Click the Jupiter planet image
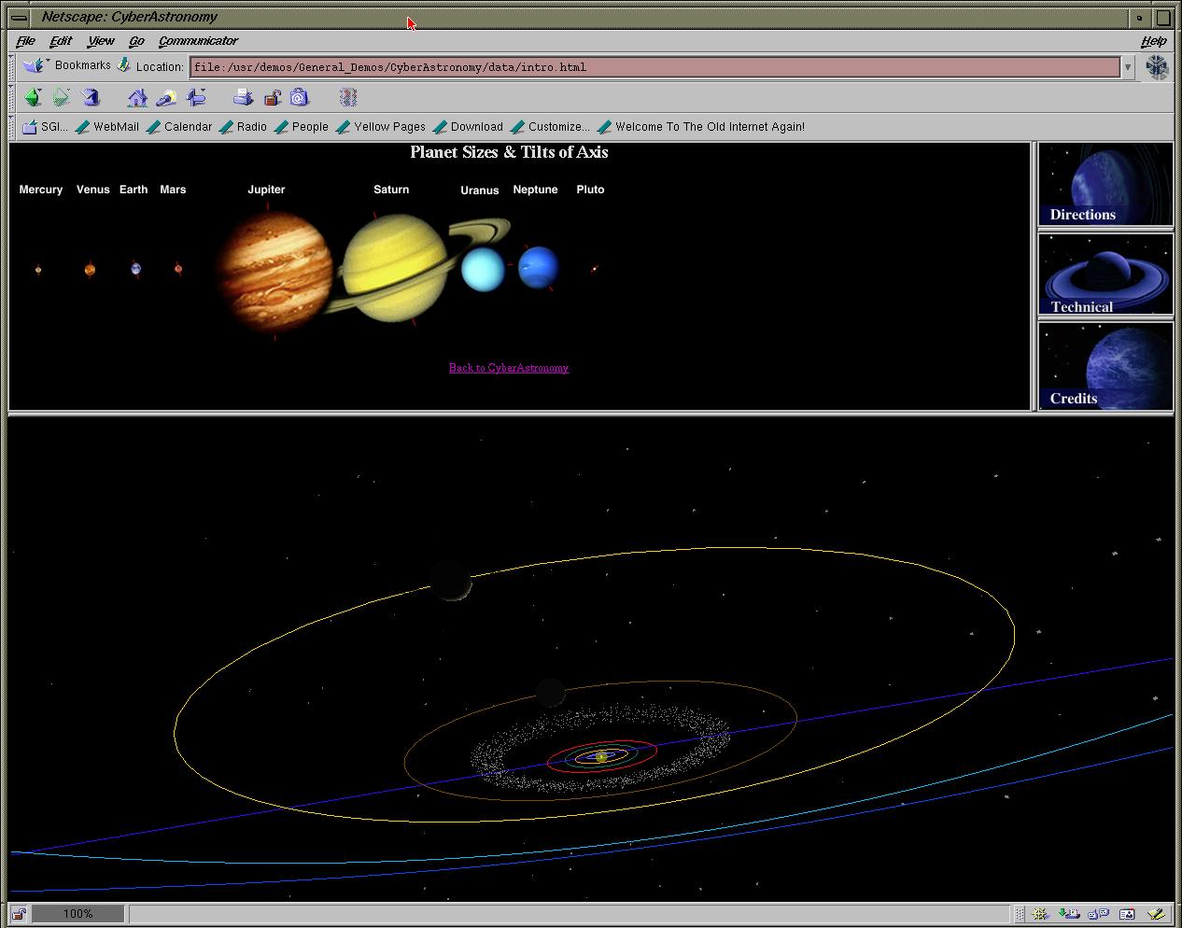This screenshot has width=1182, height=928. click(x=274, y=271)
